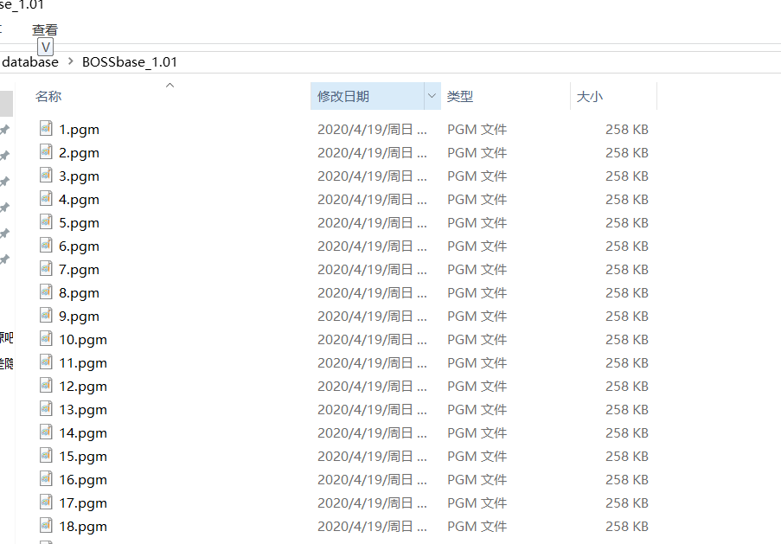Click the 258 KB size of 3.pgm

coord(626,176)
